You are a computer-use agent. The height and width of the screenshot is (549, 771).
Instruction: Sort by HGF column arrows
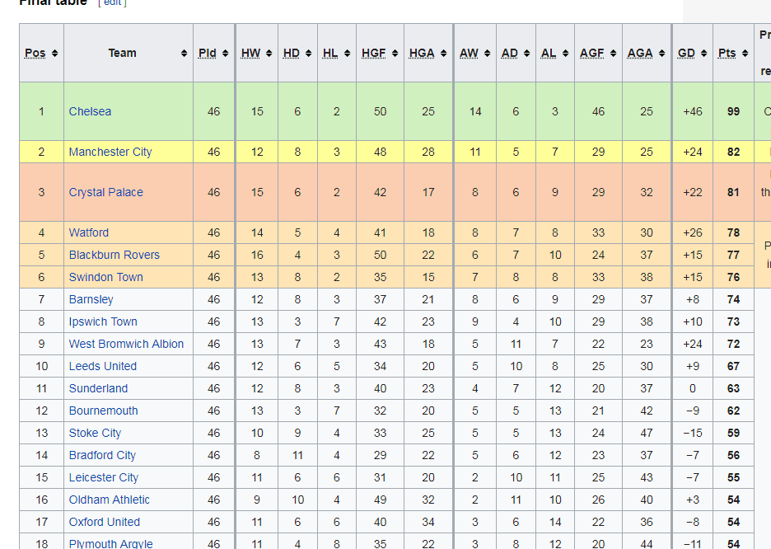[395, 53]
